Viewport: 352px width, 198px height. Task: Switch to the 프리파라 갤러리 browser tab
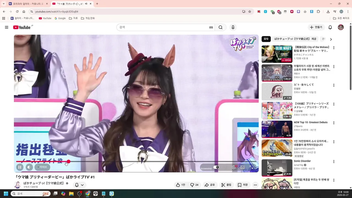pyautogui.click(x=28, y=4)
